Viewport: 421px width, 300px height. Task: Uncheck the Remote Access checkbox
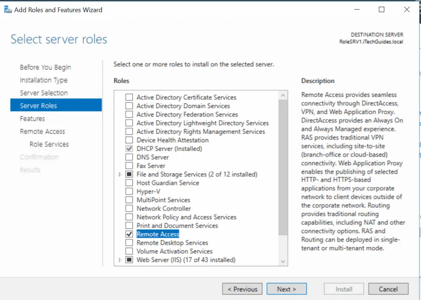click(129, 234)
